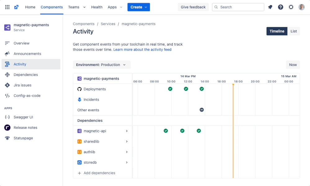This screenshot has width=310, height=186.
Task: Select the Components tab
Action: [x=52, y=7]
